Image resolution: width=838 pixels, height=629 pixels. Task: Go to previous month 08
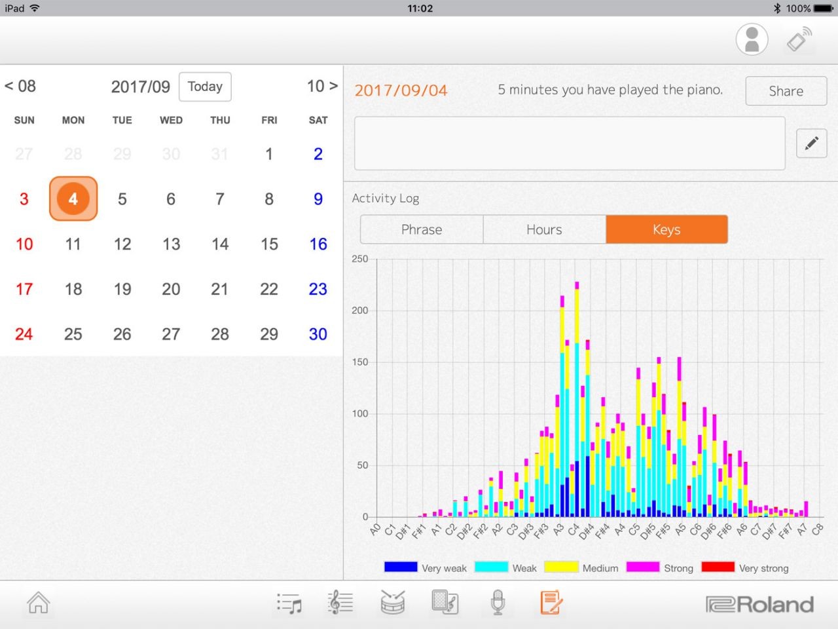point(20,86)
